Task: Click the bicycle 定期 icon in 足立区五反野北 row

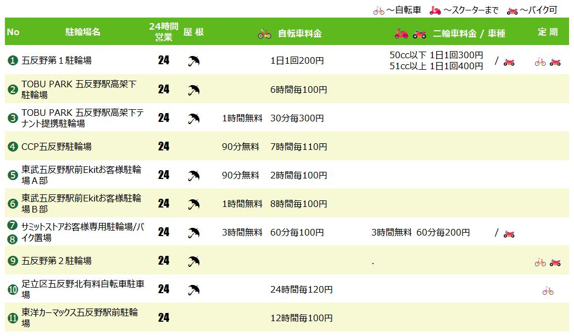Action: (548, 290)
